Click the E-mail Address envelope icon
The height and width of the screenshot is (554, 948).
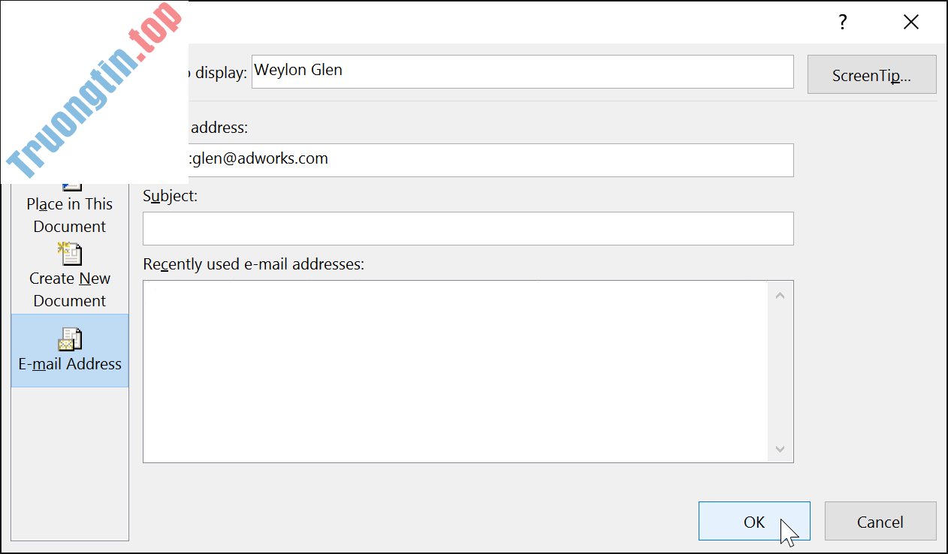point(70,340)
